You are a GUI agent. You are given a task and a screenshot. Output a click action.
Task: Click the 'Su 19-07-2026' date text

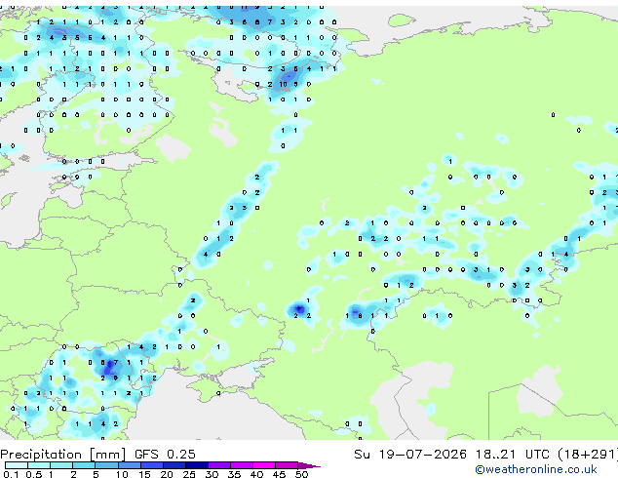[x=410, y=455]
